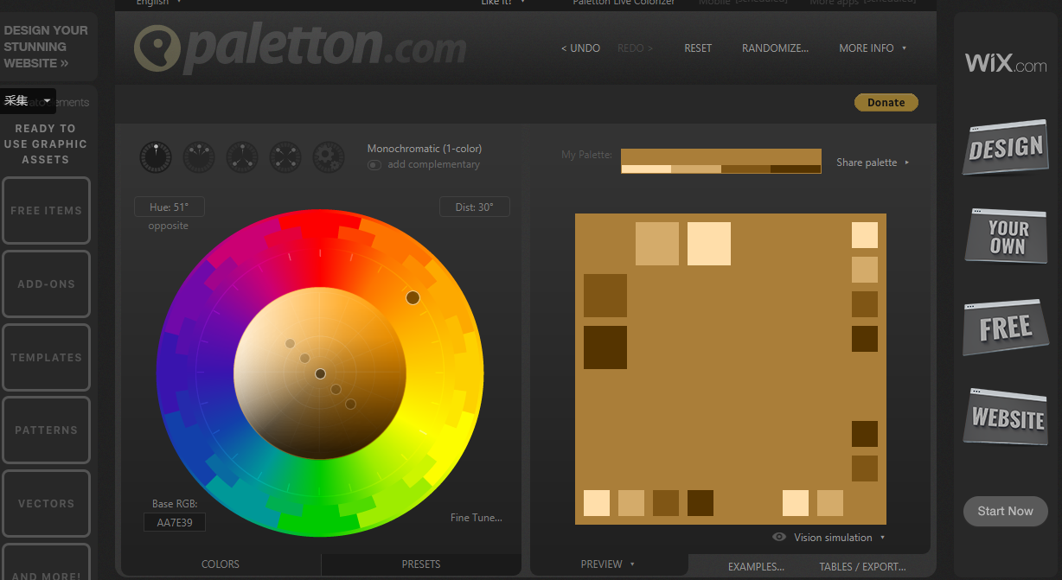The width and height of the screenshot is (1062, 580).
Task: Click the PATTERNS box
Action: click(47, 430)
